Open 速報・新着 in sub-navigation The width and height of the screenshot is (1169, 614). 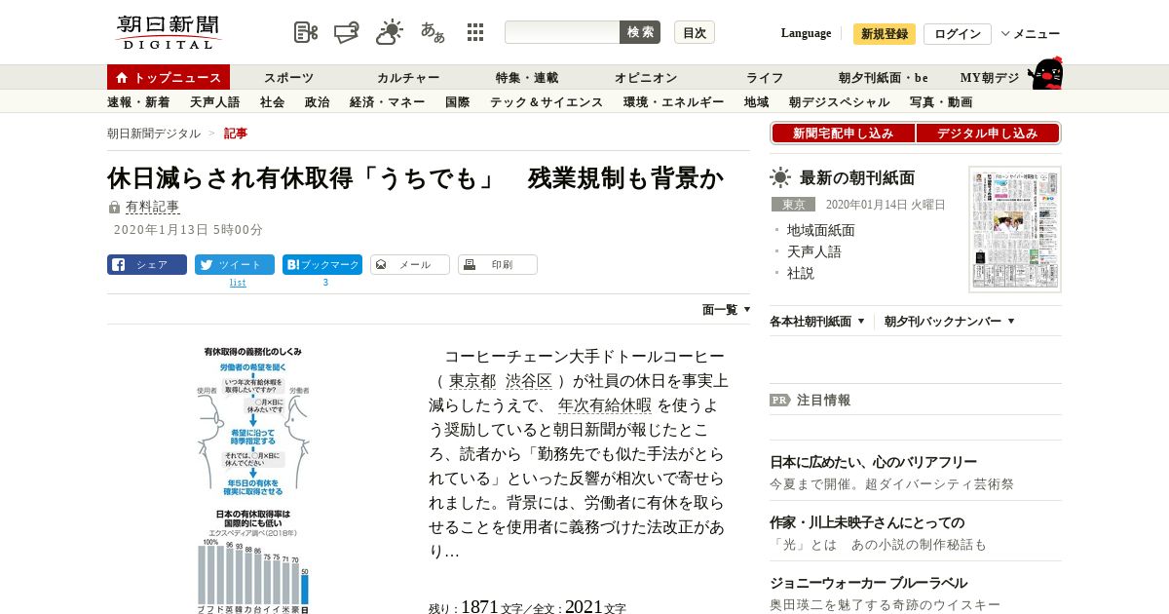pyautogui.click(x=138, y=101)
